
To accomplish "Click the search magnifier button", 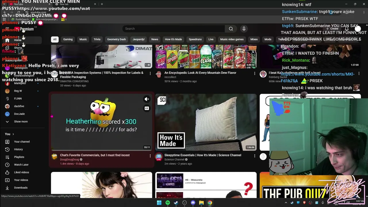I will 231,29.
